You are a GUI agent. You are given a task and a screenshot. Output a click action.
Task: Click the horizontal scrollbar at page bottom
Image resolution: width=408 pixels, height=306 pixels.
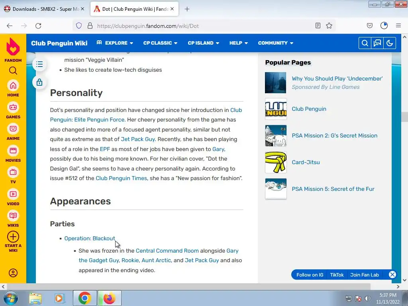coord(188,286)
